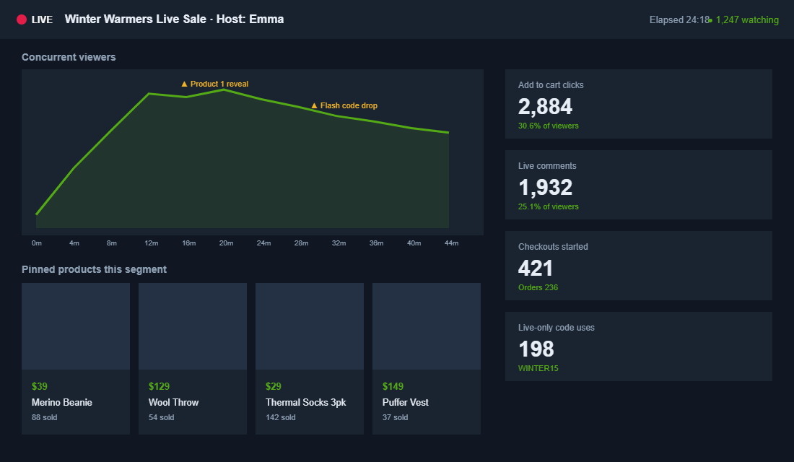Click the 54 sold count
The height and width of the screenshot is (462, 794).
click(x=162, y=417)
